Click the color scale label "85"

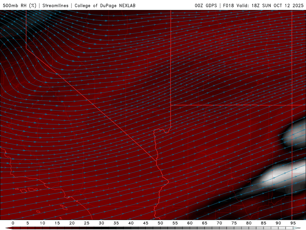[x=264, y=223]
